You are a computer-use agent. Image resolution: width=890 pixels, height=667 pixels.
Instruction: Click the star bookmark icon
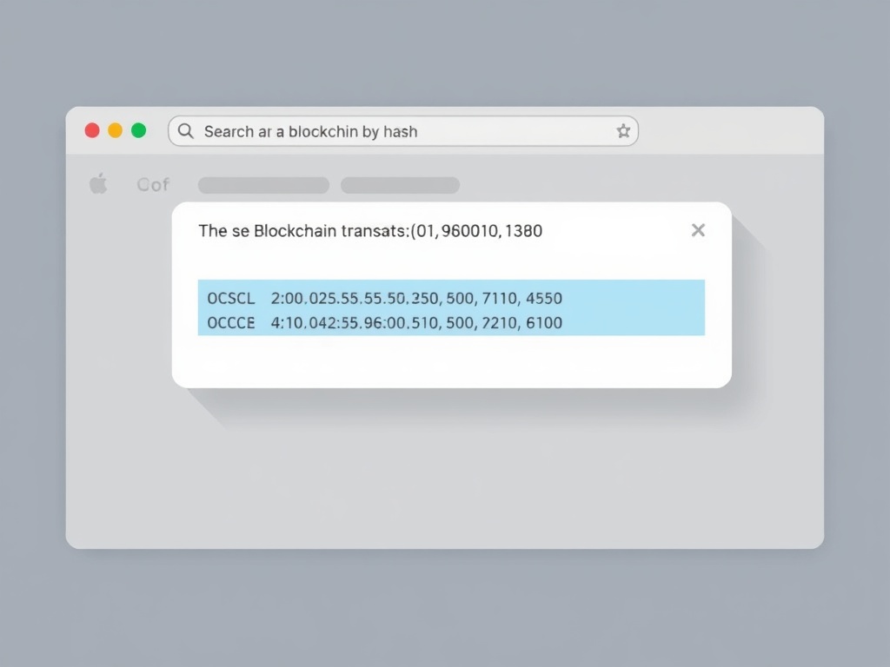623,131
